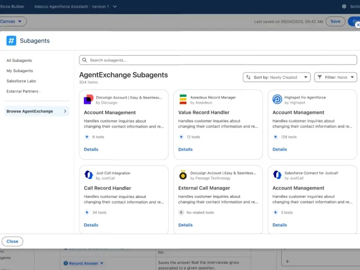Click the Search subagents field
The image size is (360, 270).
pyautogui.click(x=218, y=60)
